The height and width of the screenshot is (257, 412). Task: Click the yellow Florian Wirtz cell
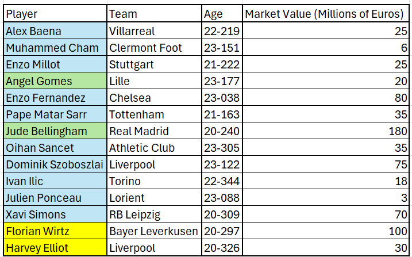pos(55,231)
